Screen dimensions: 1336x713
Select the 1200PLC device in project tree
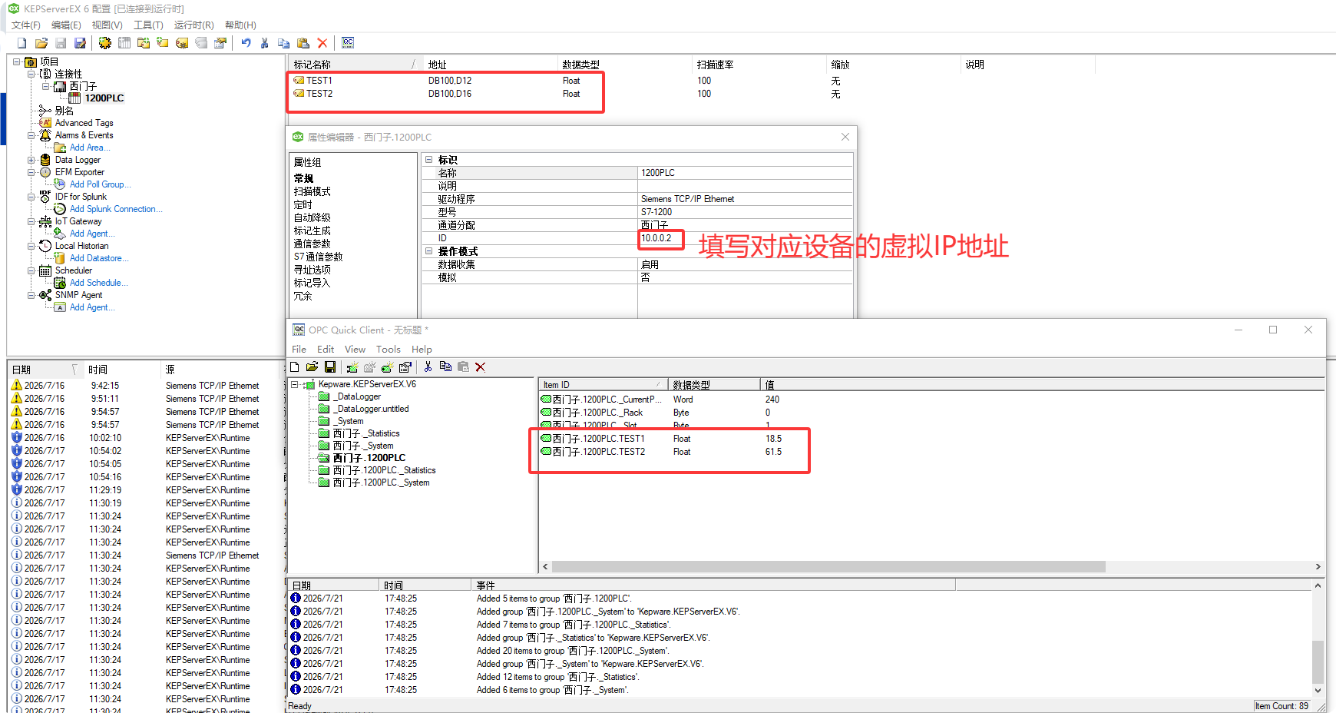[104, 98]
